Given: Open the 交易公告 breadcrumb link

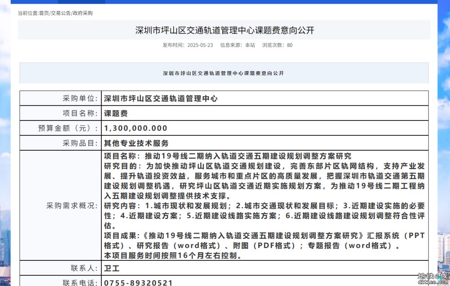Looking at the screenshot, I should point(61,13).
